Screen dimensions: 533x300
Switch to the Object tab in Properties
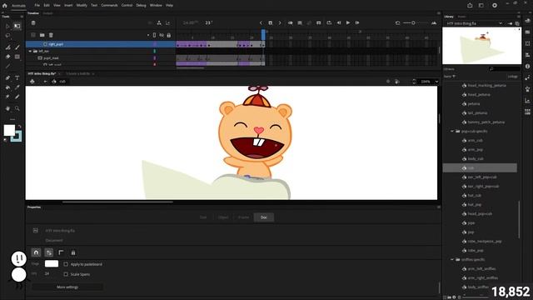[x=223, y=217]
